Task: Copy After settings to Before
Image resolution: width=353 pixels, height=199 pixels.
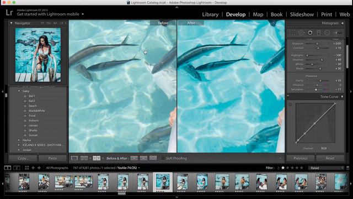Action: [143, 158]
